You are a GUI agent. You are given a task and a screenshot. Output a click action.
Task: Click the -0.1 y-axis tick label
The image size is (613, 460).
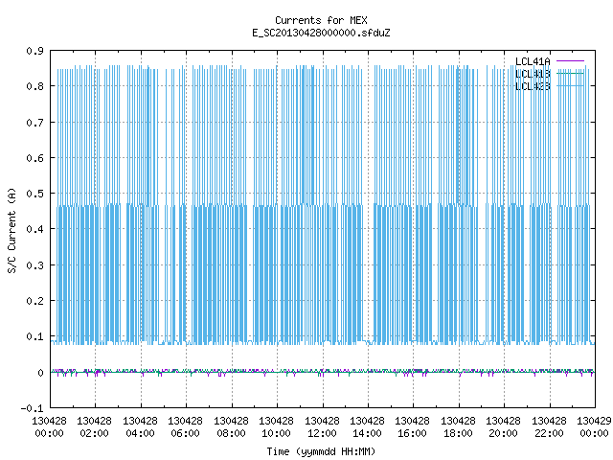click(32, 408)
